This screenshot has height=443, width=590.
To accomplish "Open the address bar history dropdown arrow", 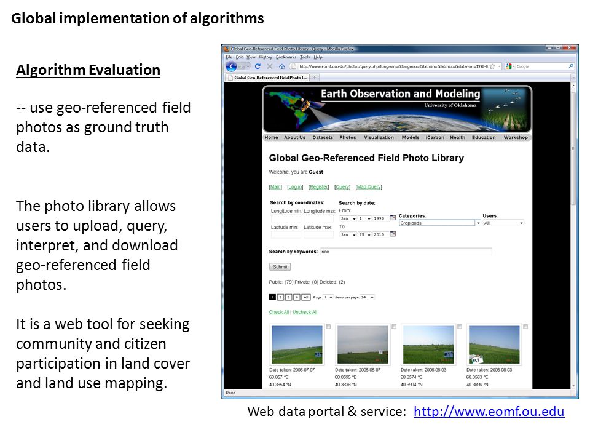I will 499,66.
